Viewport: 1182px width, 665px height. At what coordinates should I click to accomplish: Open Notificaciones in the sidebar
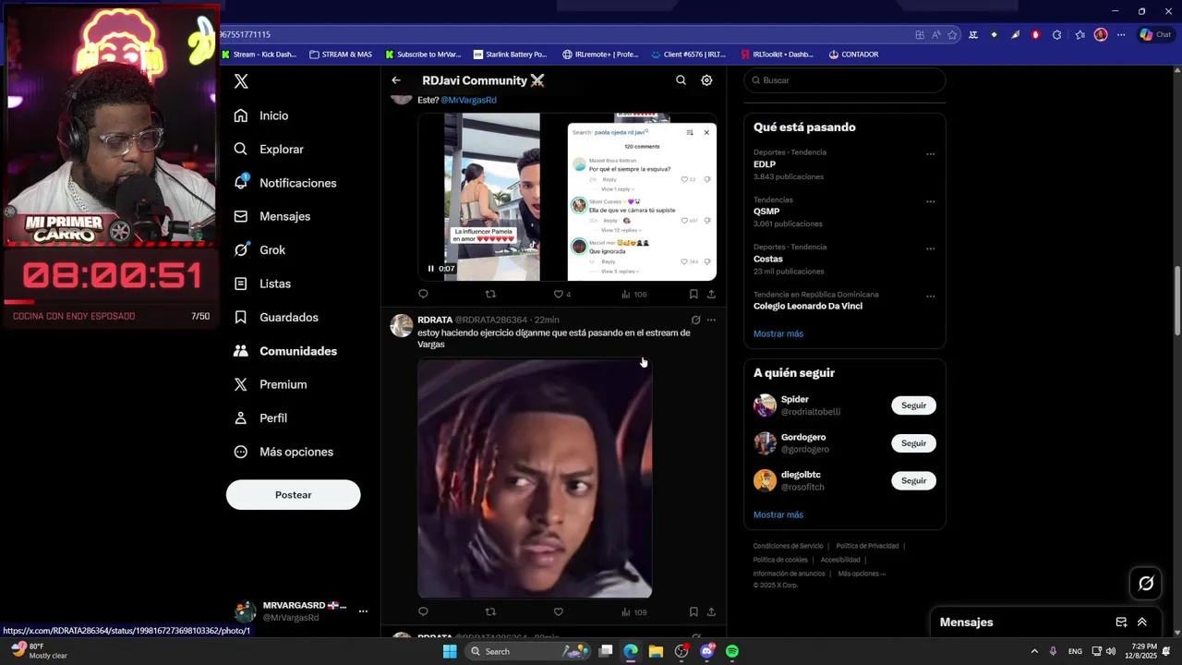point(285,183)
